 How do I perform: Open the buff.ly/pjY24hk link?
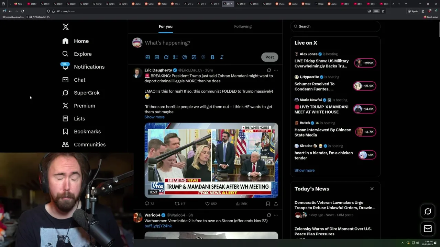pos(158,226)
